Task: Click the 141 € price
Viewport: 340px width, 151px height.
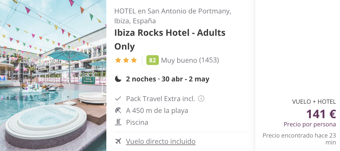Action: coord(321,114)
